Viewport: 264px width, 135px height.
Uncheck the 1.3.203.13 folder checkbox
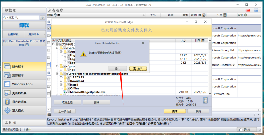(x=68, y=77)
